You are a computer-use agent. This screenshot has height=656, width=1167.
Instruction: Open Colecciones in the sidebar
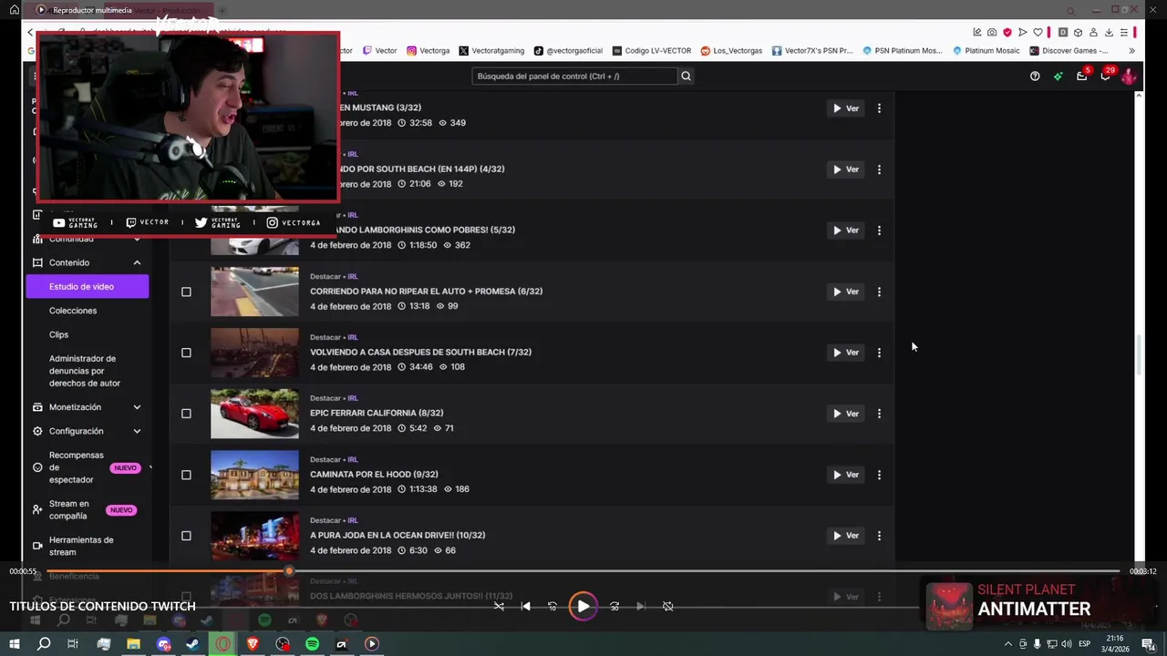73,311
